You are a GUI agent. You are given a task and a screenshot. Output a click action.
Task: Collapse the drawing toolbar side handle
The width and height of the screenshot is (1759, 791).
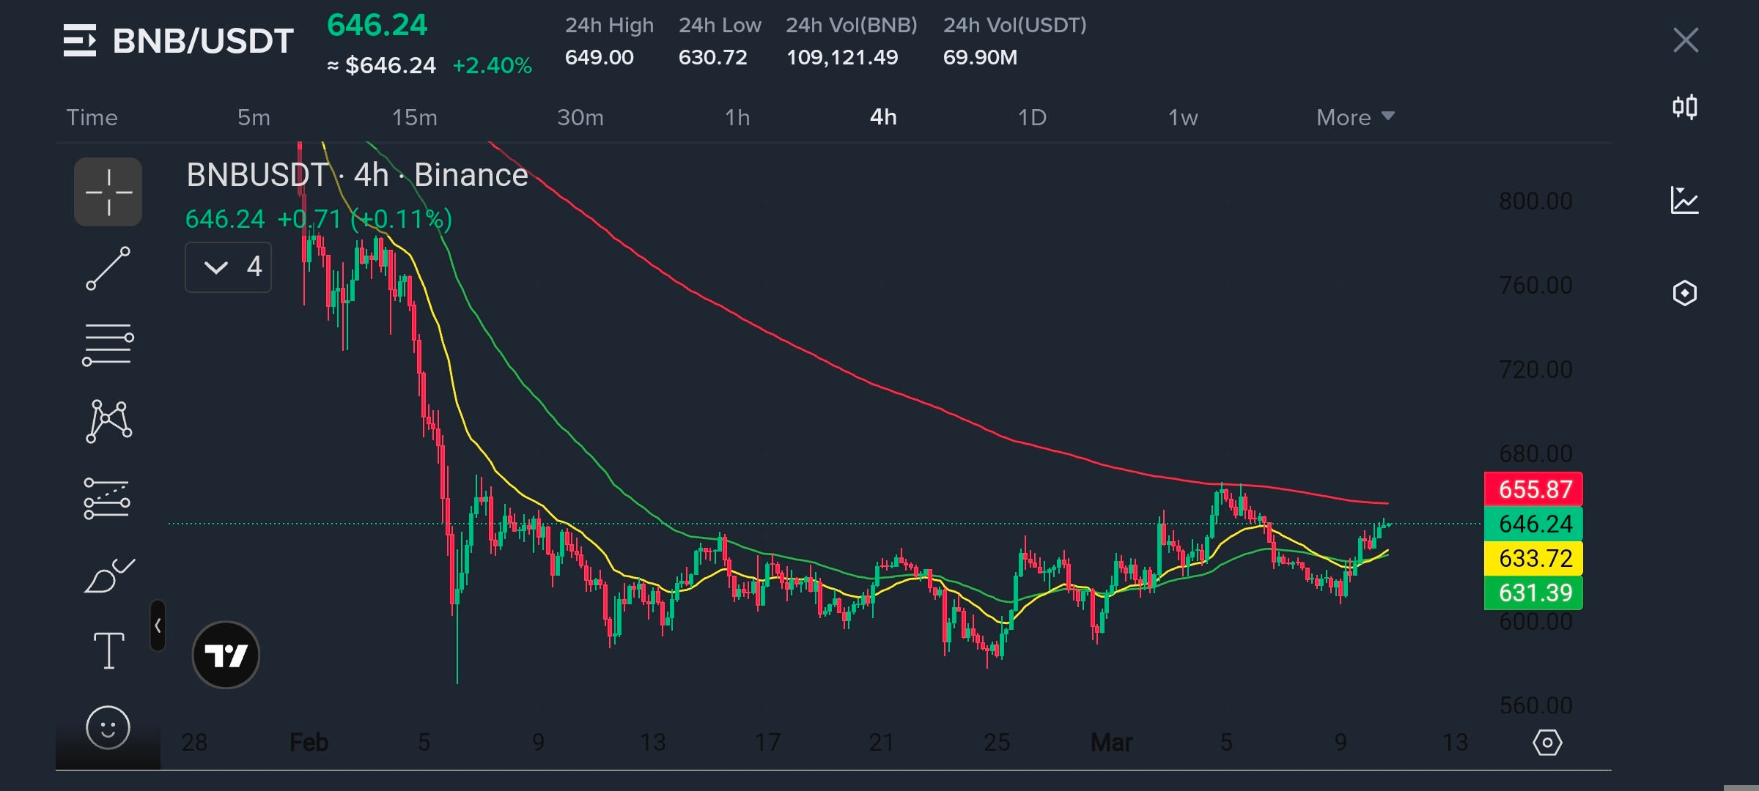click(158, 625)
